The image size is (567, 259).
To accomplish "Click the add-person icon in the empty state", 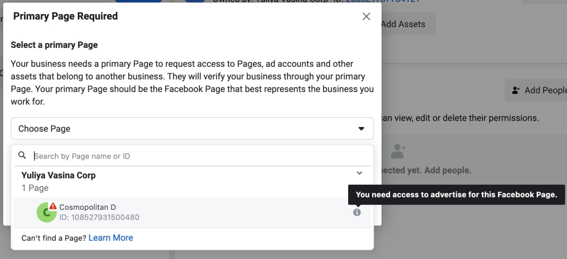I will pos(398,151).
